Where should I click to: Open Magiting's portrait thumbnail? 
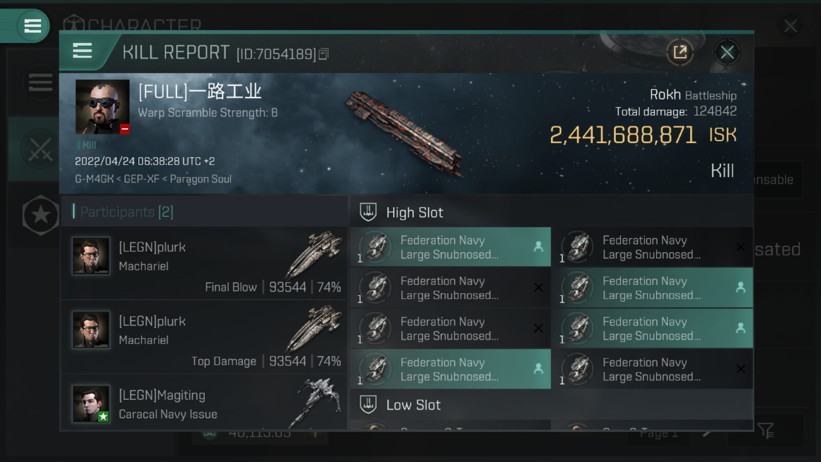point(91,404)
